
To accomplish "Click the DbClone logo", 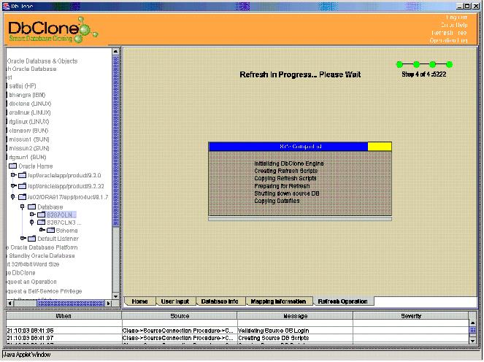I will coord(53,30).
